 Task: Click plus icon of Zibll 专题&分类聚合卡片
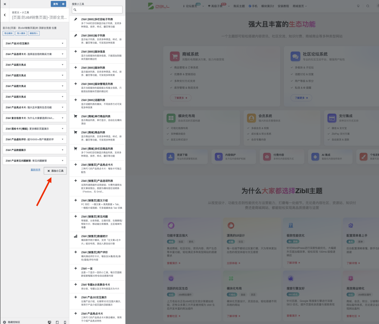tap(76, 284)
